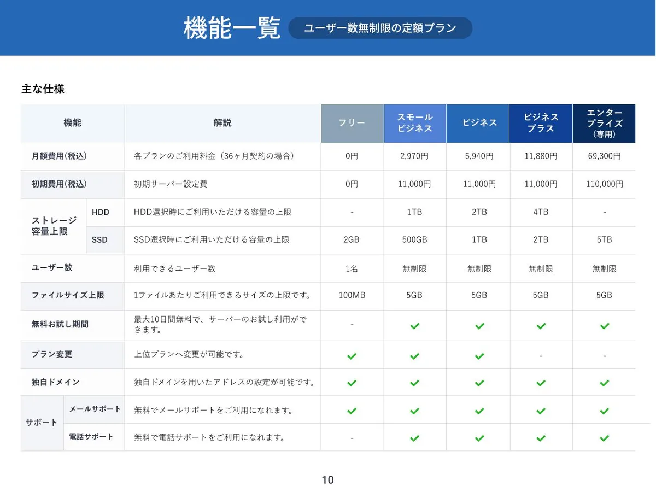Click the エンタープライズ checkmark in 電話サポート row

605,438
